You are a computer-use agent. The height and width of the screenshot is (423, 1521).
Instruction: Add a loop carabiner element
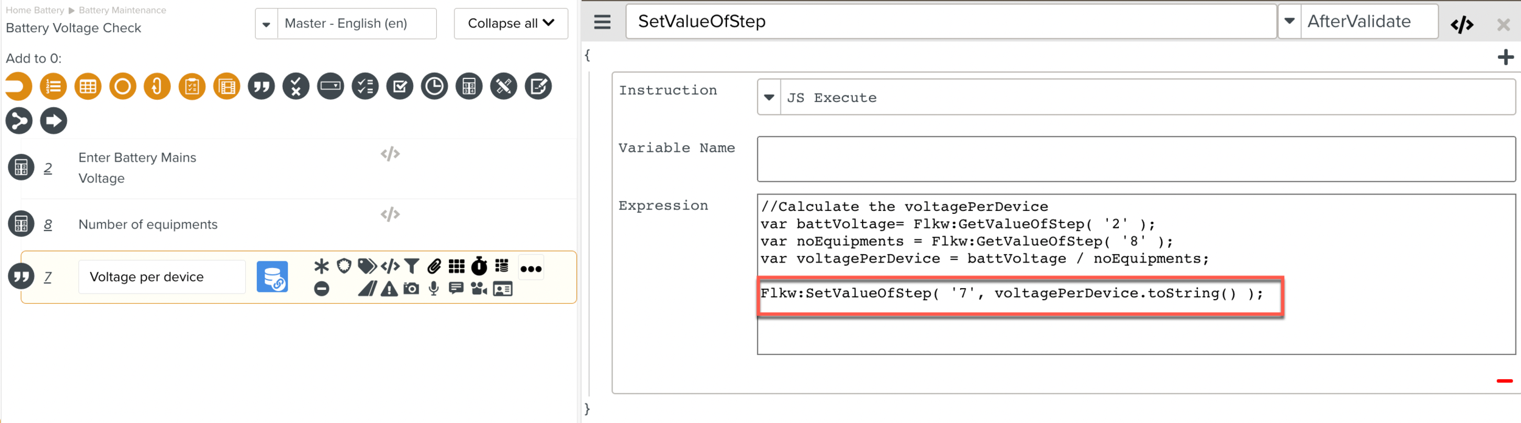157,86
